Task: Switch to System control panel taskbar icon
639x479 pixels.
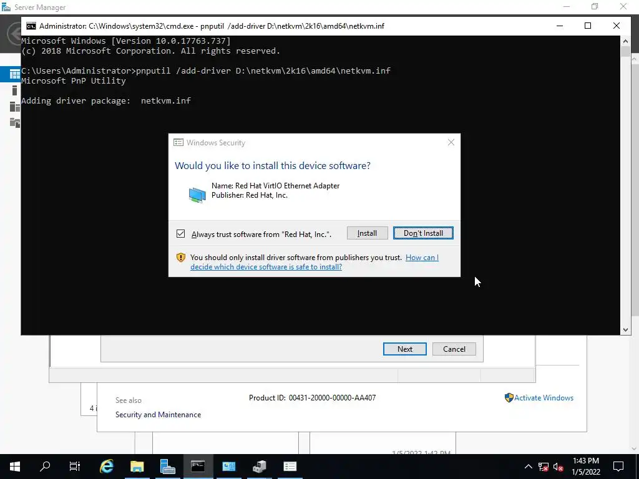Action: [x=228, y=467]
